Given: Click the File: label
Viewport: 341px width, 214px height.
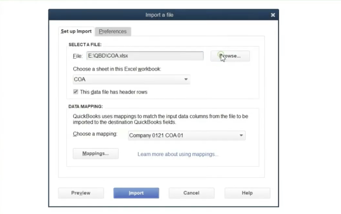Looking at the screenshot, I should click(x=77, y=56).
